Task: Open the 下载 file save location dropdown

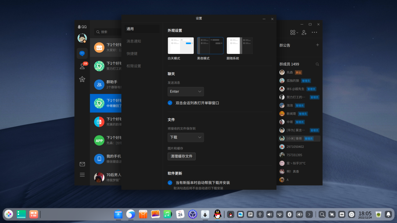Action: click(186, 137)
